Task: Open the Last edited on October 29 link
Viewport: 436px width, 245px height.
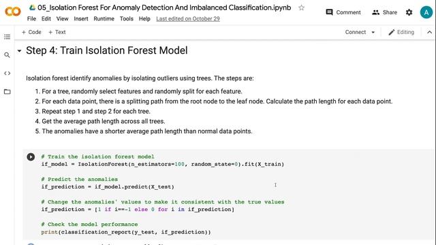Action: click(x=188, y=18)
